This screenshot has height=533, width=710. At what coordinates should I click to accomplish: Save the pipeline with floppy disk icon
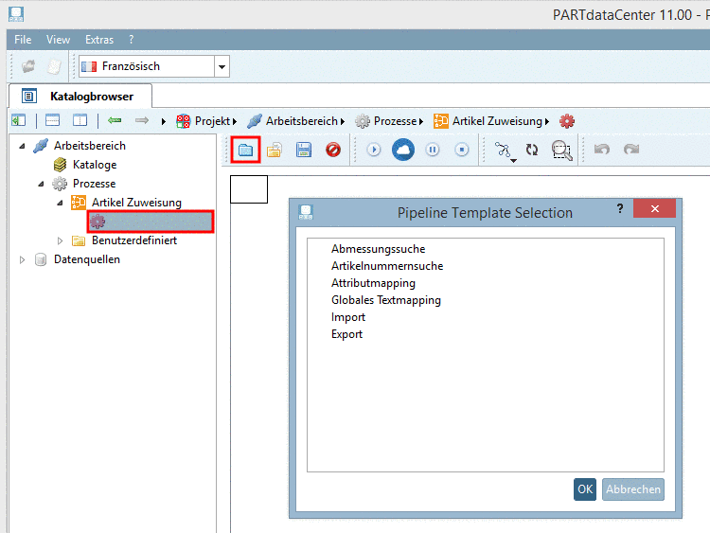[303, 150]
